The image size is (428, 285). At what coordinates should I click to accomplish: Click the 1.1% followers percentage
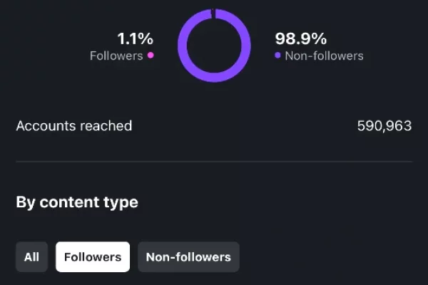click(135, 38)
